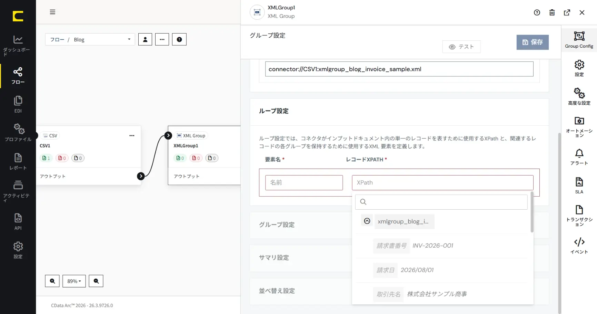Image resolution: width=597 pixels, height=314 pixels.
Task: Toggle the hamburger menu
Action: point(52,12)
